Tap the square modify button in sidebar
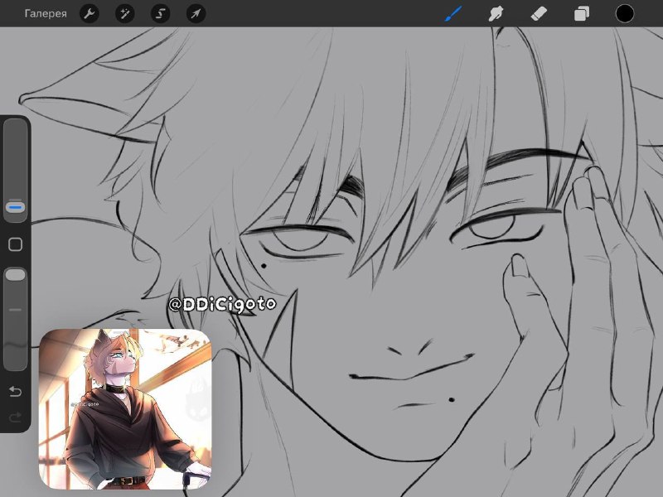 (15, 244)
